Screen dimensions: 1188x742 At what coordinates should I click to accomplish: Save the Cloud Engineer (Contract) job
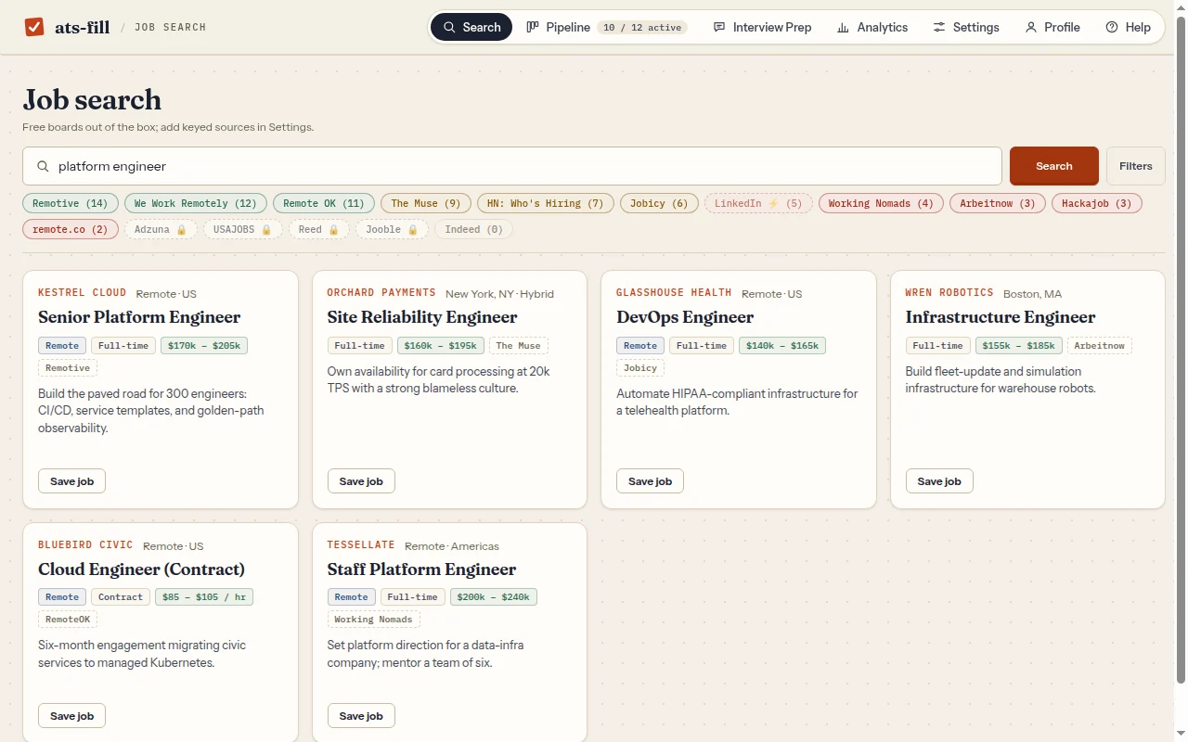click(71, 716)
